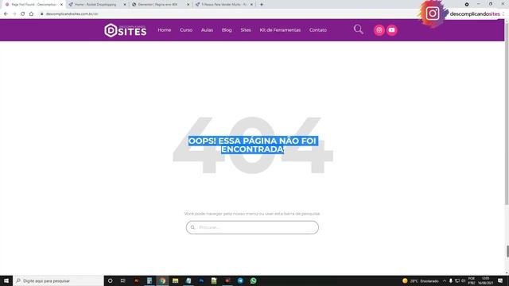Click the Procurar search field on page
The height and width of the screenshot is (286, 509).
point(252,228)
